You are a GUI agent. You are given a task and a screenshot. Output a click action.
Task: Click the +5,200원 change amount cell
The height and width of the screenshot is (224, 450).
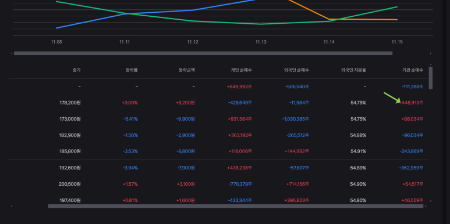[185, 103]
